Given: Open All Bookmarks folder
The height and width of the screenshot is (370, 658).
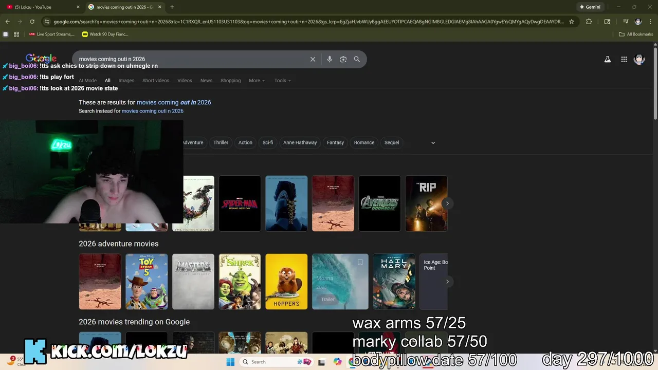Looking at the screenshot, I should (x=636, y=34).
